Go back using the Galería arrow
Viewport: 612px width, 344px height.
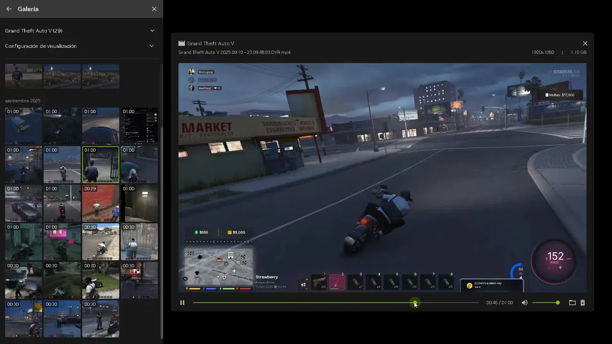point(9,9)
